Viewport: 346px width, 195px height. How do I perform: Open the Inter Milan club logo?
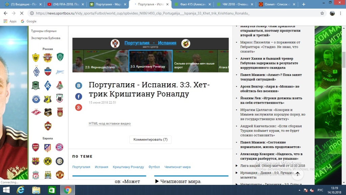[59, 161]
